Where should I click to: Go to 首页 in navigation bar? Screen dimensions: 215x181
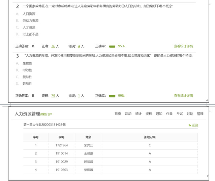[118, 114]
